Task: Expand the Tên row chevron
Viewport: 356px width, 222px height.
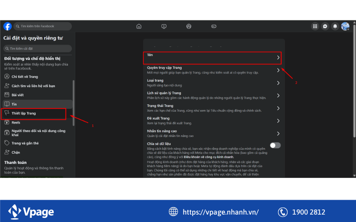Action: point(278,58)
